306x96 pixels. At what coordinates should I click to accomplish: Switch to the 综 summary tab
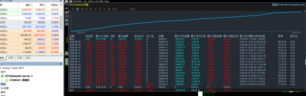pyautogui.click(x=73, y=9)
